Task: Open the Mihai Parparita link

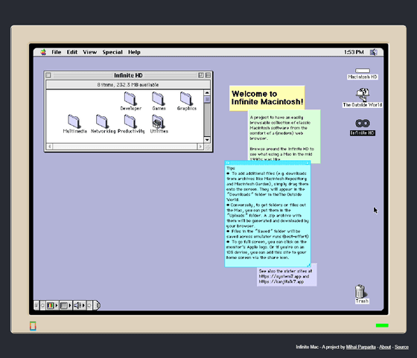Action: (x=360, y=347)
